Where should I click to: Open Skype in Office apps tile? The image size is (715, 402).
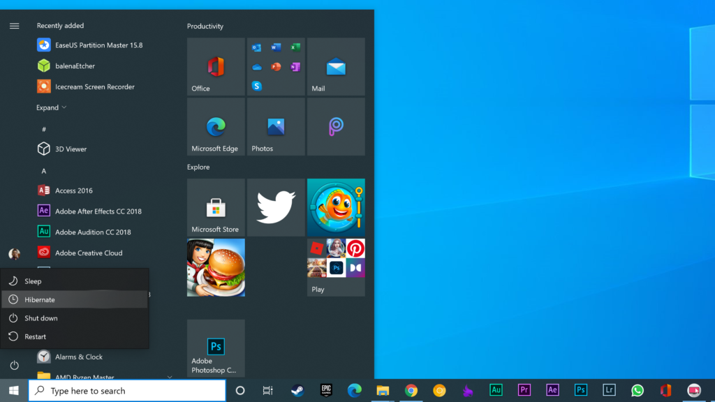tap(257, 86)
